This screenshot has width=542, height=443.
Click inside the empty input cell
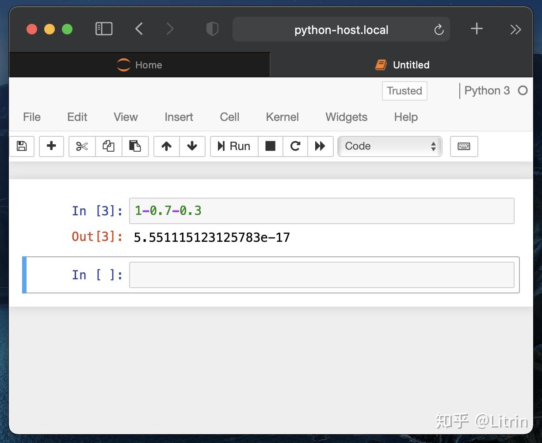click(322, 274)
